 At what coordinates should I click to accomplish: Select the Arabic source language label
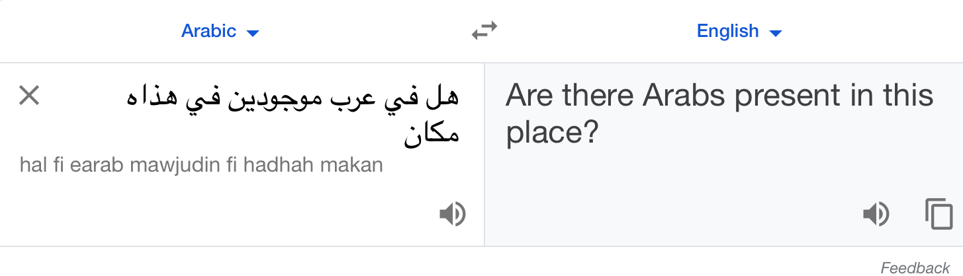coord(208,31)
